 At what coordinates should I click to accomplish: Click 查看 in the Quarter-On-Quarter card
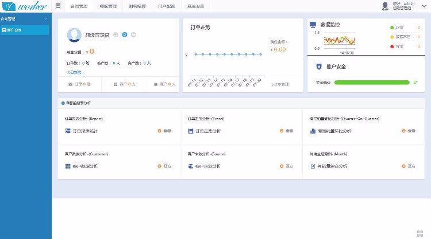[411, 131]
